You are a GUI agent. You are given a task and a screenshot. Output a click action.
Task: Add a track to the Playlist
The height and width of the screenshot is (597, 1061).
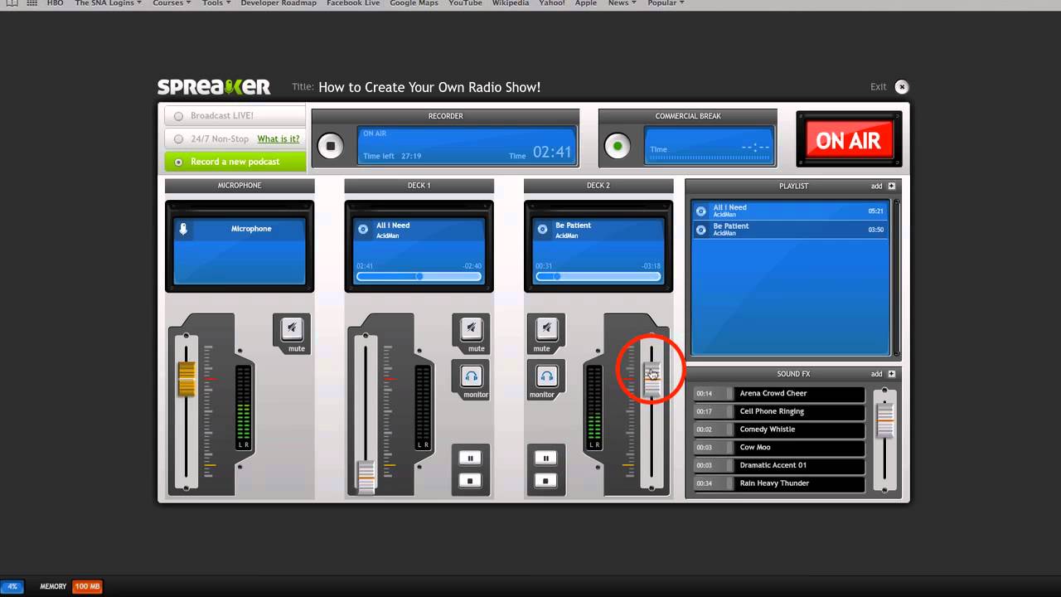pos(883,187)
